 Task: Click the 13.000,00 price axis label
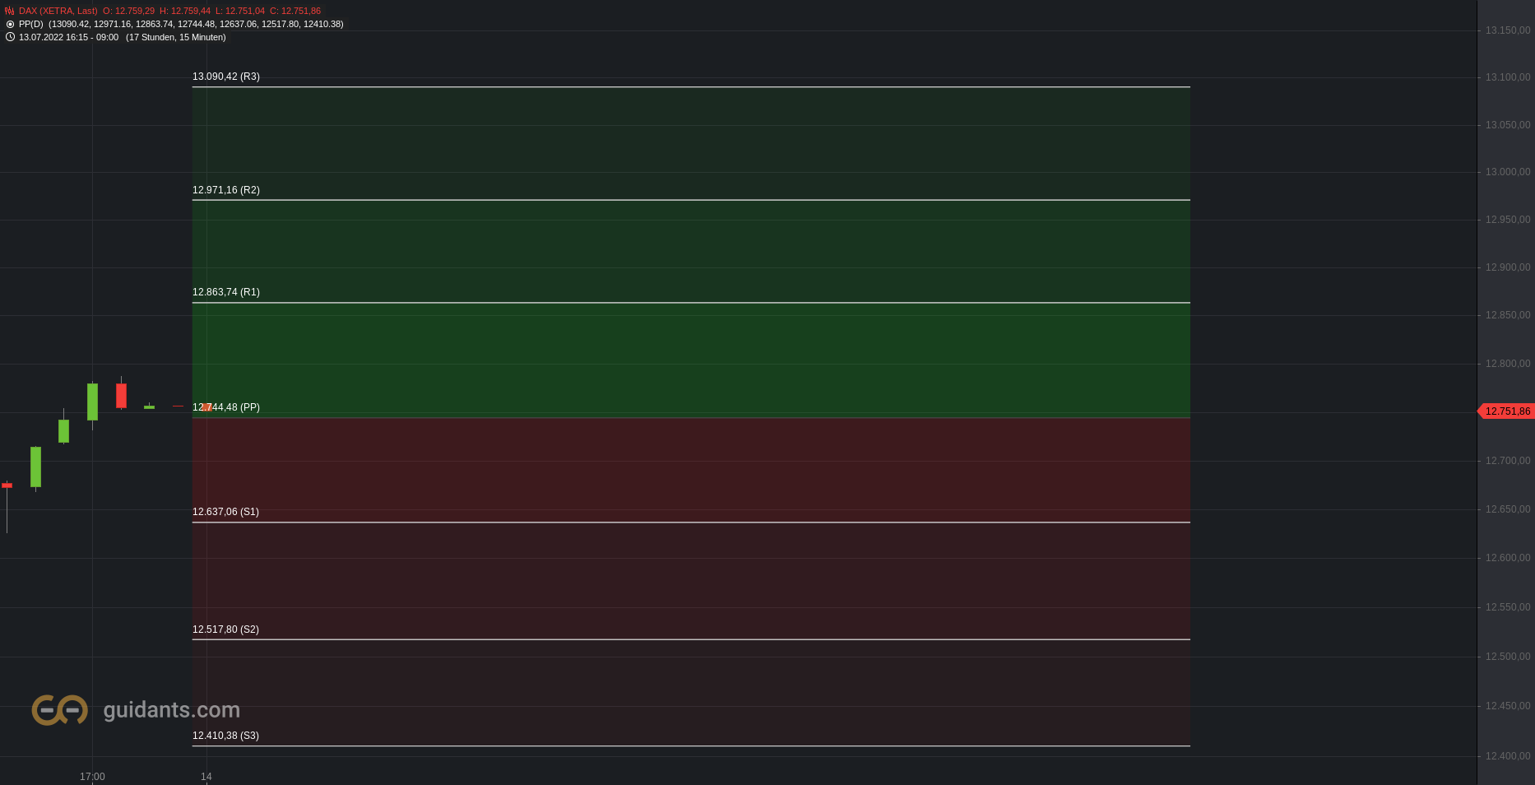point(1508,172)
